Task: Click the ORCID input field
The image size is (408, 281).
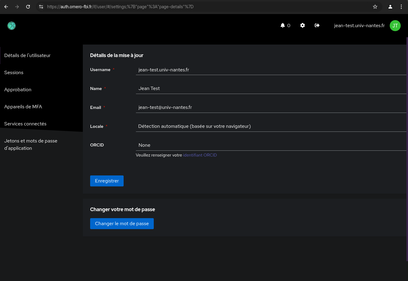Action: point(271,145)
